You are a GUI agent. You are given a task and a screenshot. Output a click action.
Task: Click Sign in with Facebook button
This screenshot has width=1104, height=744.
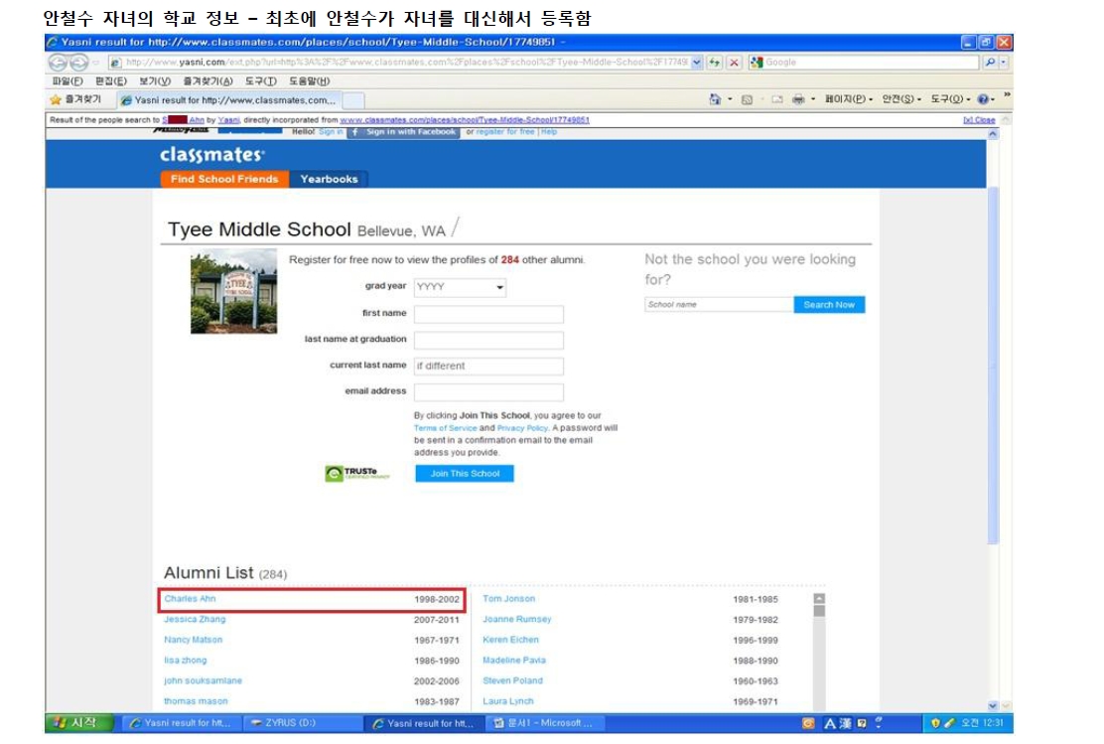click(x=404, y=132)
